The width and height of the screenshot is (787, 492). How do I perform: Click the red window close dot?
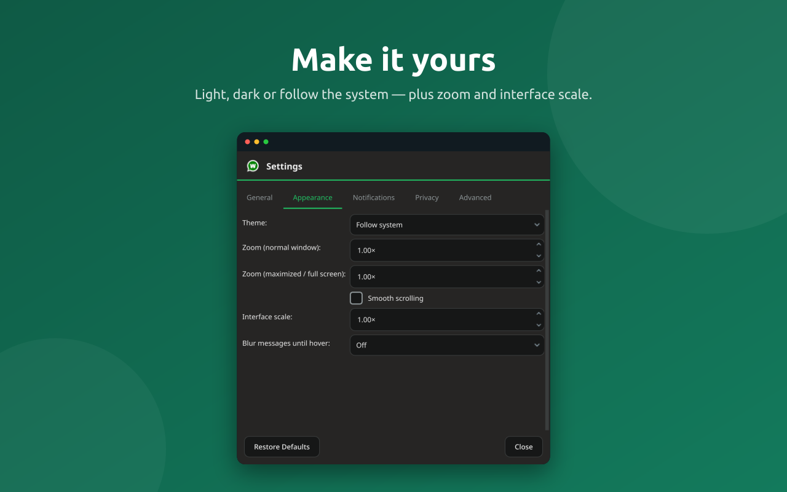click(248, 141)
